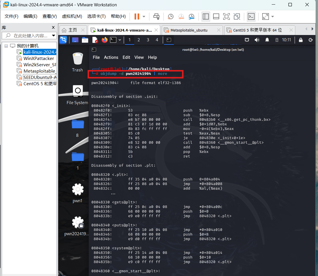Click the terminal window taskbar button
This screenshot has width=318, height=276.
click(169, 40)
